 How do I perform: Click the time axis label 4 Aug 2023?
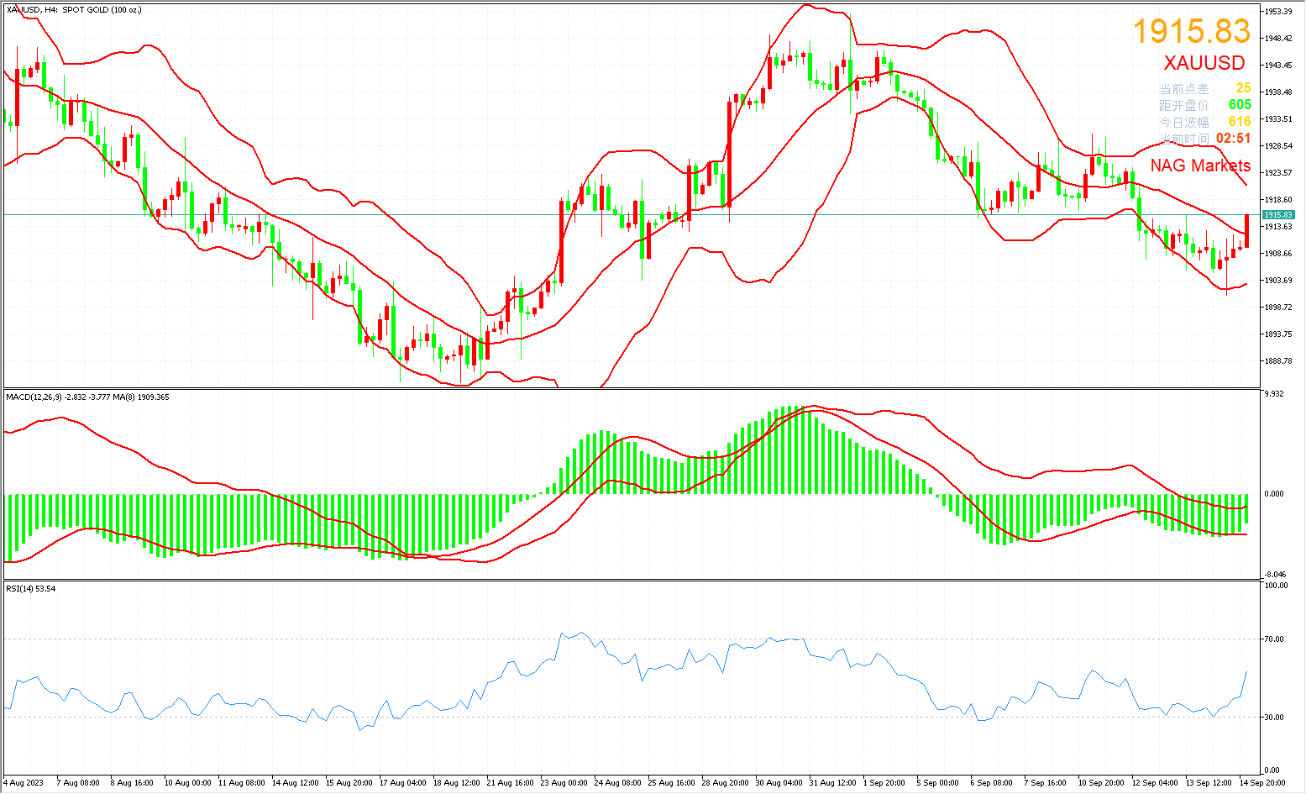tap(24, 783)
